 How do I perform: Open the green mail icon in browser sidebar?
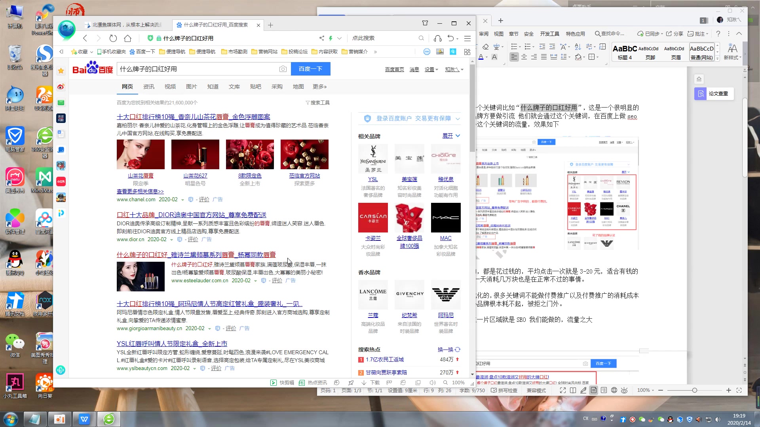tap(61, 102)
